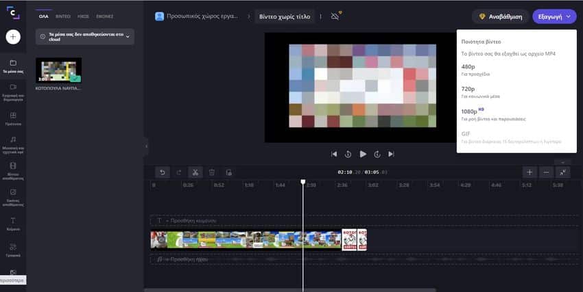The image size is (583, 292).
Task: Step forward with the forward-step button
Action: (377, 154)
